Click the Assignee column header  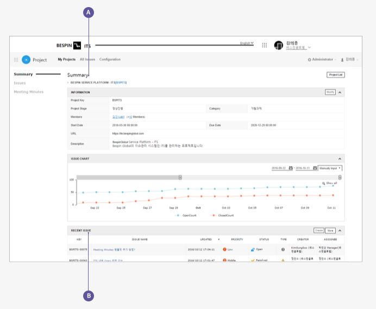[x=330, y=239]
